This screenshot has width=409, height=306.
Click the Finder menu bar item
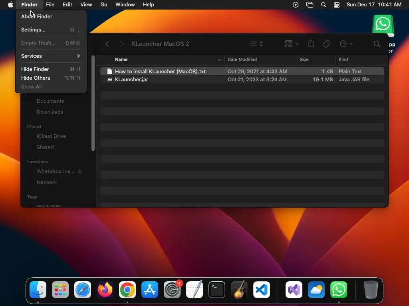[x=29, y=5]
